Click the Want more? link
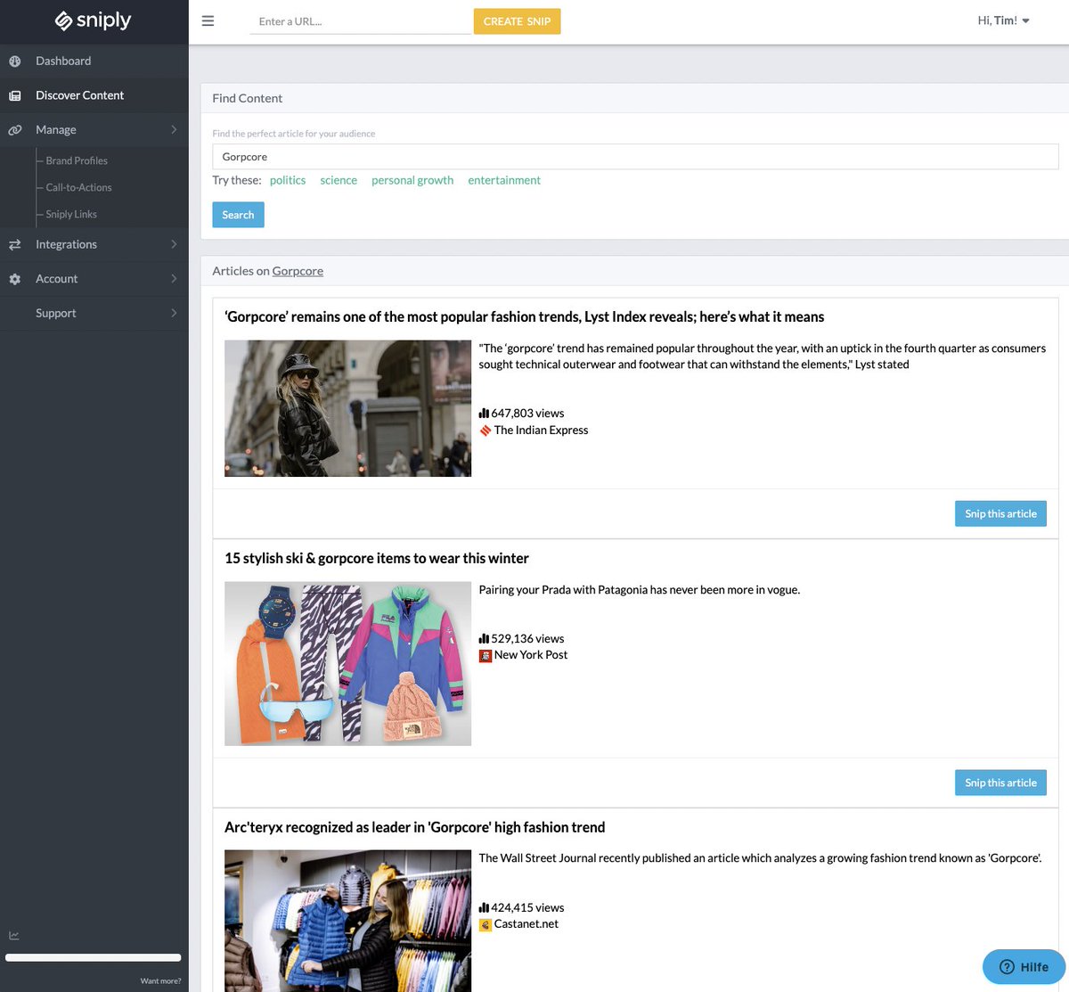 160,981
